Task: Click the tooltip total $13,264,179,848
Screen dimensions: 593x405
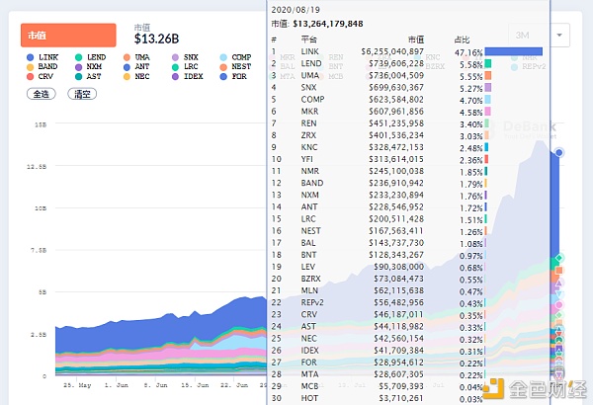Action: pos(328,24)
